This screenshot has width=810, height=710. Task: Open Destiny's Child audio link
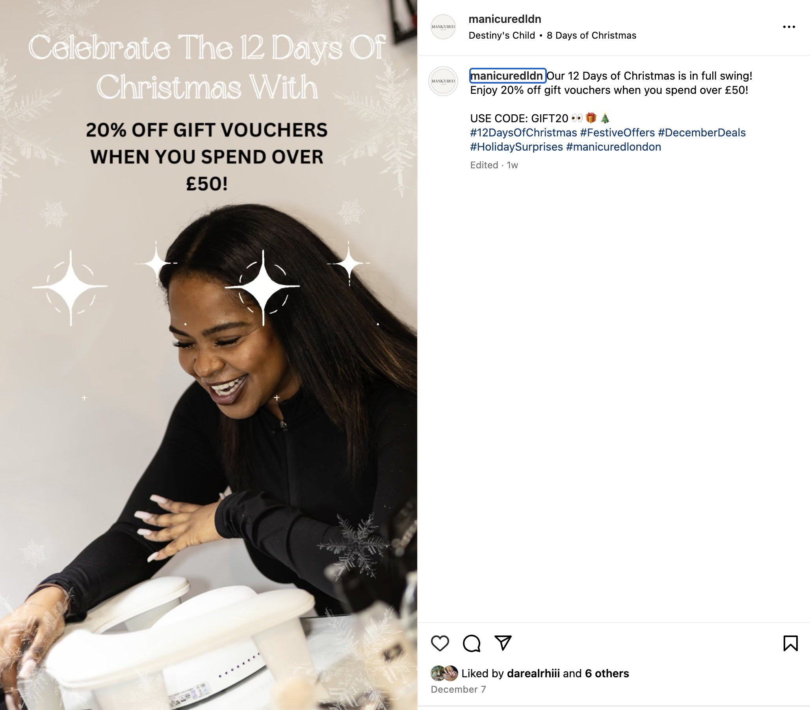pyautogui.click(x=502, y=35)
